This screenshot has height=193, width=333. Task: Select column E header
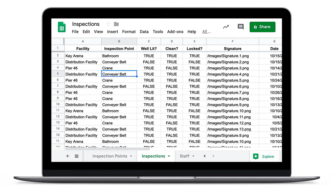tap(195, 41)
